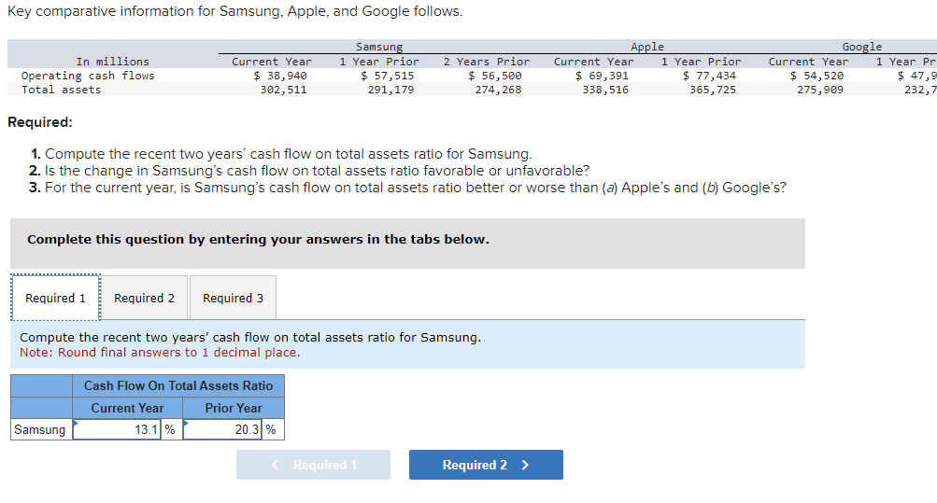Open the Required 2 tab
Viewport: 937px width, 503px height.
click(144, 298)
